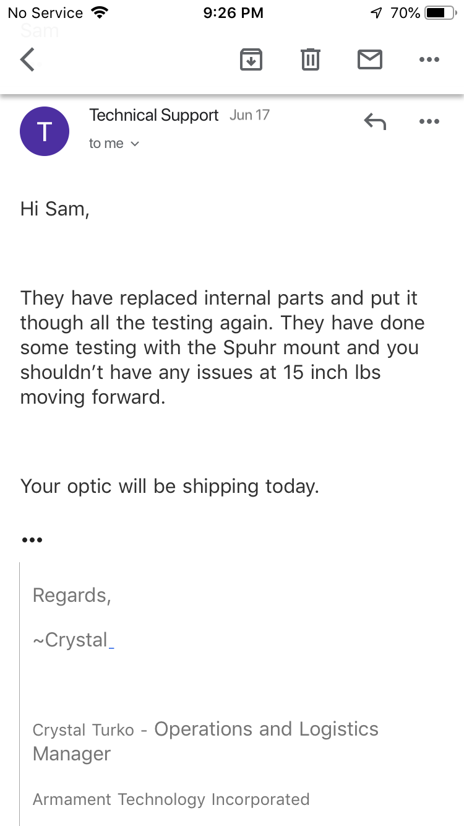The height and width of the screenshot is (826, 464).
Task: Expand the "to me" recipient details
Action: coord(114,144)
